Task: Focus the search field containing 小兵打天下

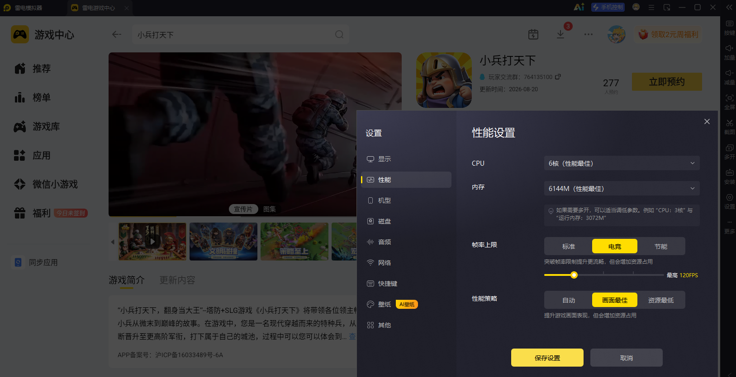Action: pyautogui.click(x=241, y=34)
